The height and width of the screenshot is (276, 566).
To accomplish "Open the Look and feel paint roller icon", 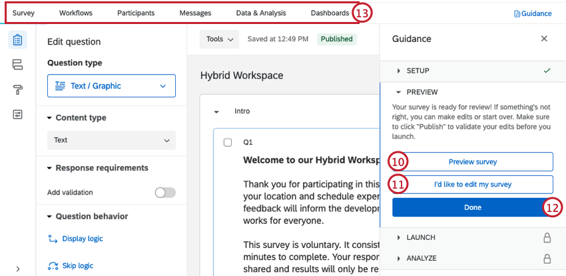I will coord(17,89).
